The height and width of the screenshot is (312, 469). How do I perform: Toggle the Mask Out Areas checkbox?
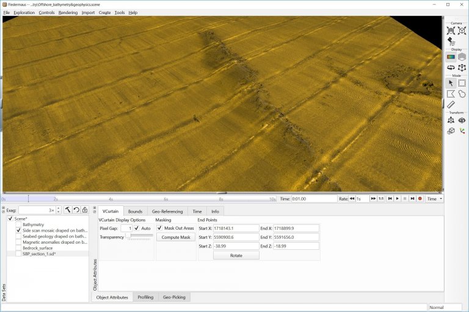[x=159, y=228]
